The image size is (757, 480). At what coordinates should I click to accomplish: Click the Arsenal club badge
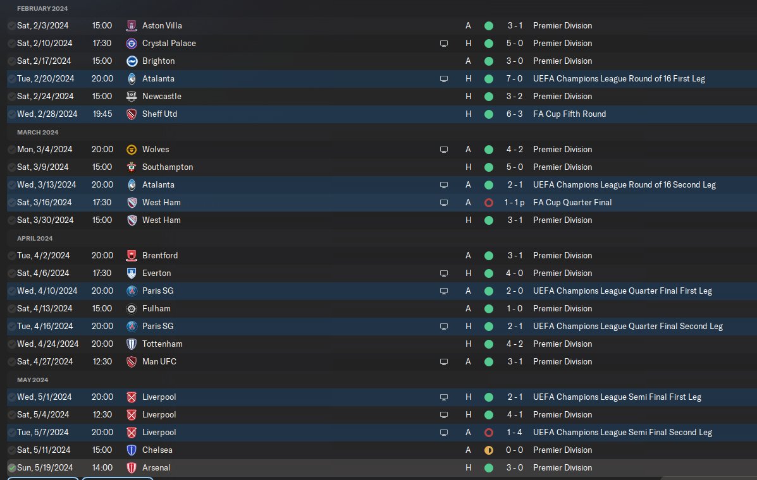132,468
